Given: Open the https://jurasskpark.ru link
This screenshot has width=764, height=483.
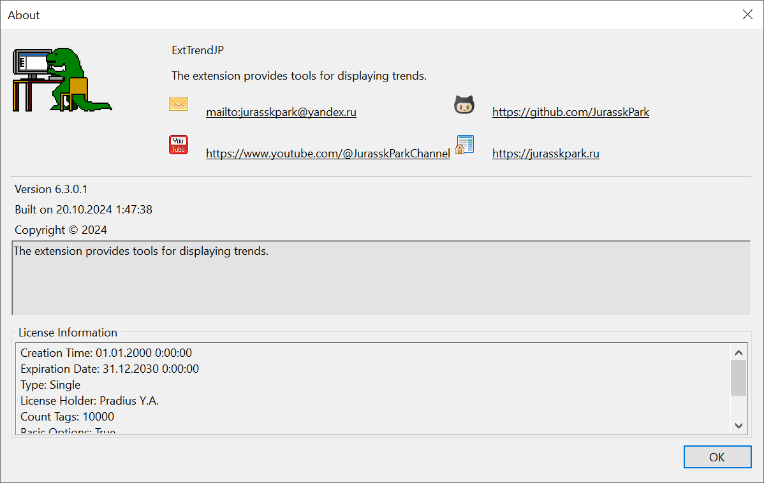Looking at the screenshot, I should click(x=546, y=154).
